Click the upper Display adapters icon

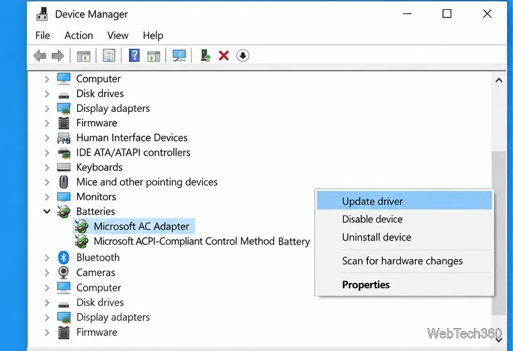64,109
